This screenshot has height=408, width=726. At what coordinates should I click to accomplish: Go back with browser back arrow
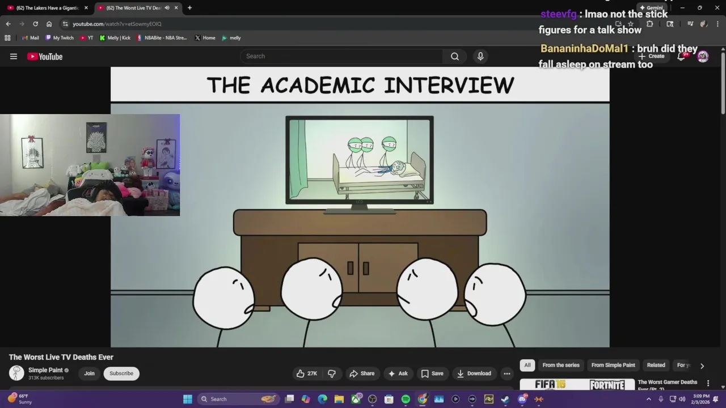click(x=8, y=24)
